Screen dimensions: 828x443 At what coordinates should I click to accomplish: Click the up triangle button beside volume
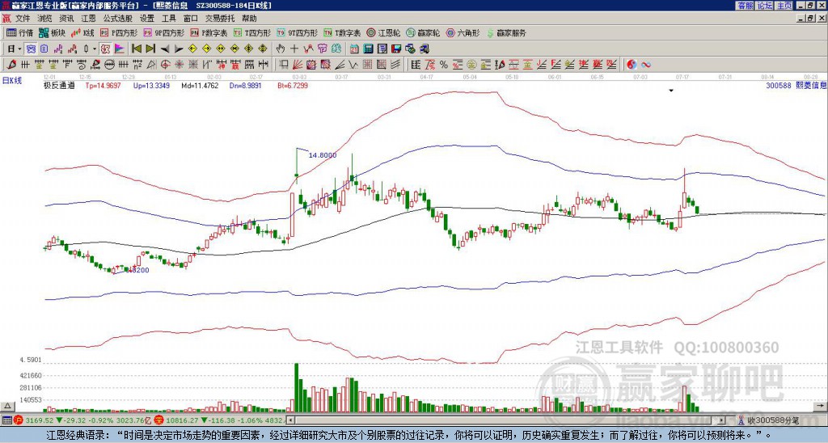pyautogui.click(x=7, y=406)
